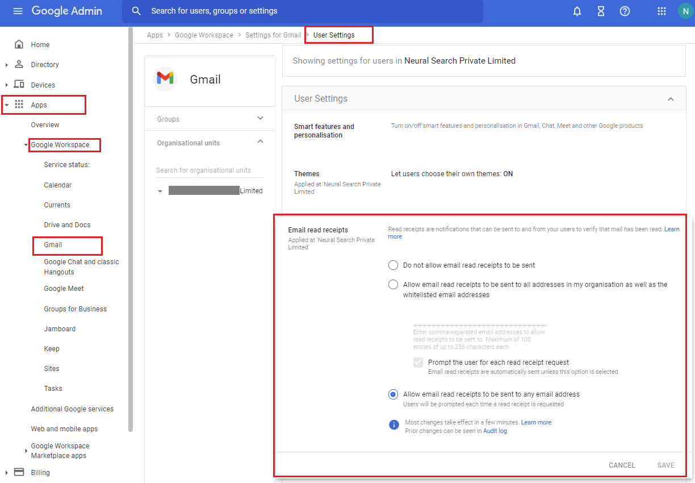
Task: Expand Google Workspace Marketplace apps arrow
Action: coord(26,451)
